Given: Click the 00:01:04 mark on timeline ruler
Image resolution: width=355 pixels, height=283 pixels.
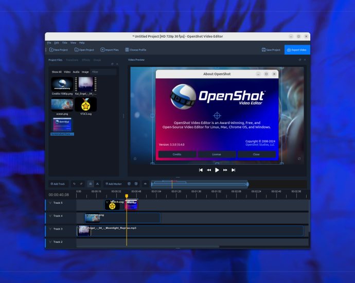Looking at the screenshot, I should coord(156,191).
